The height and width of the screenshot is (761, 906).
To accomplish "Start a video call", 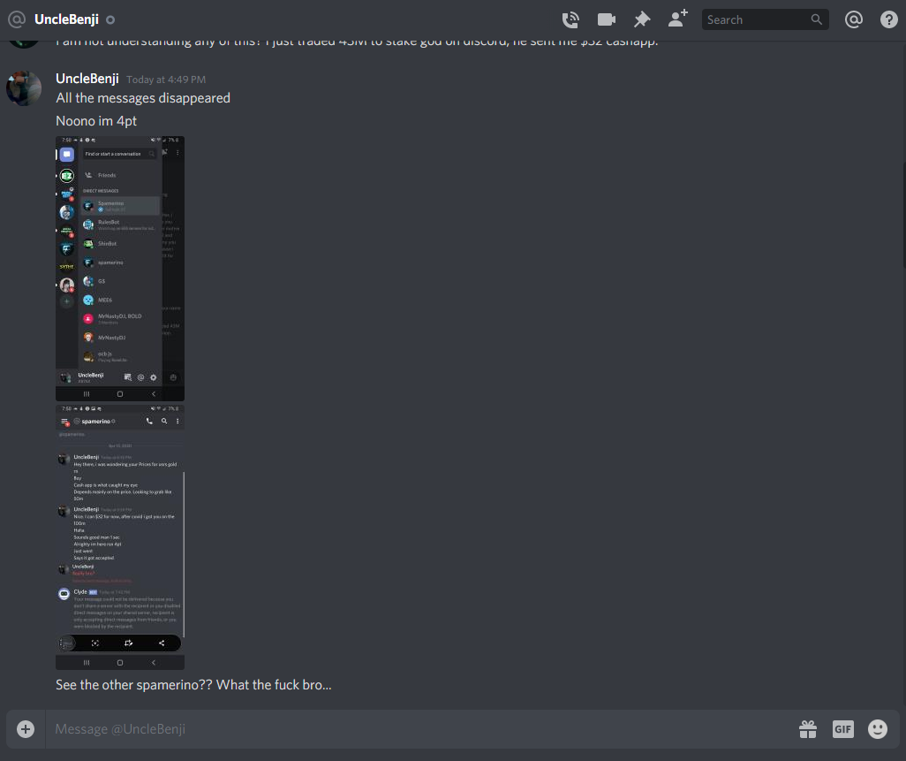I will click(606, 19).
